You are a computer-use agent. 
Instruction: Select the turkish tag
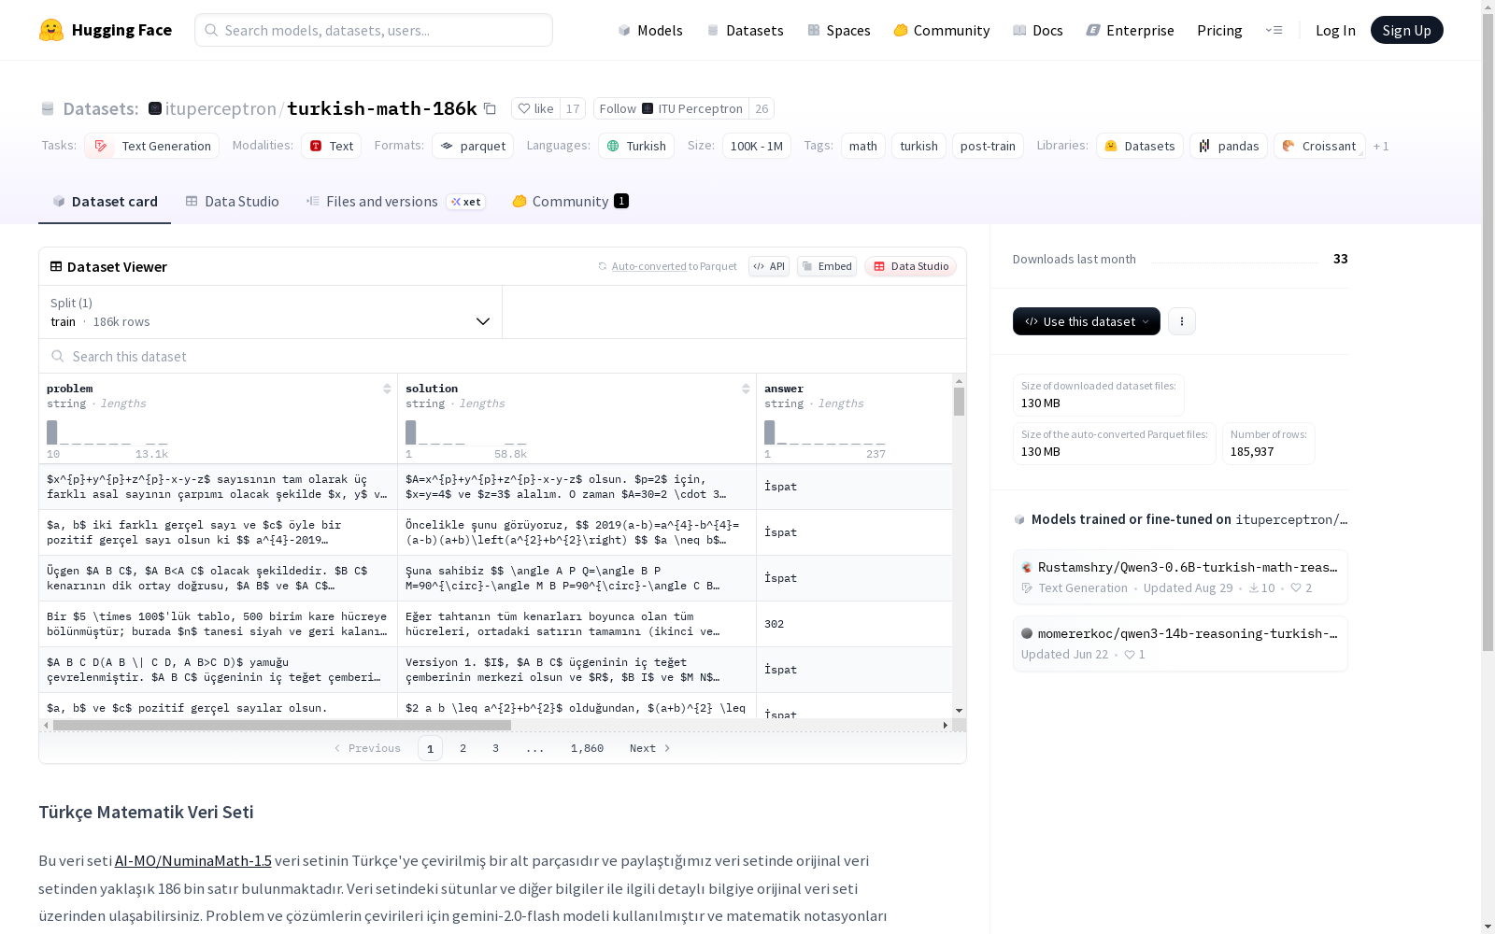(918, 146)
